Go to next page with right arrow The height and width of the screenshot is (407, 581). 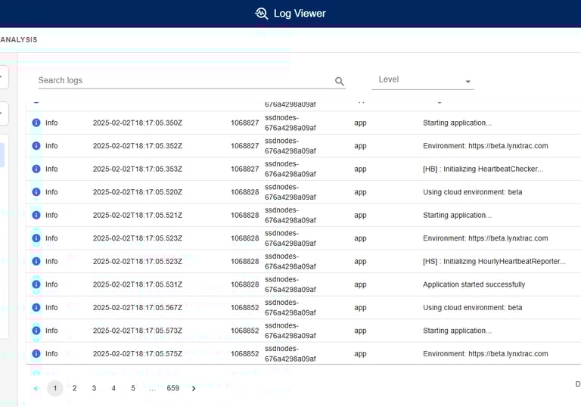click(194, 389)
